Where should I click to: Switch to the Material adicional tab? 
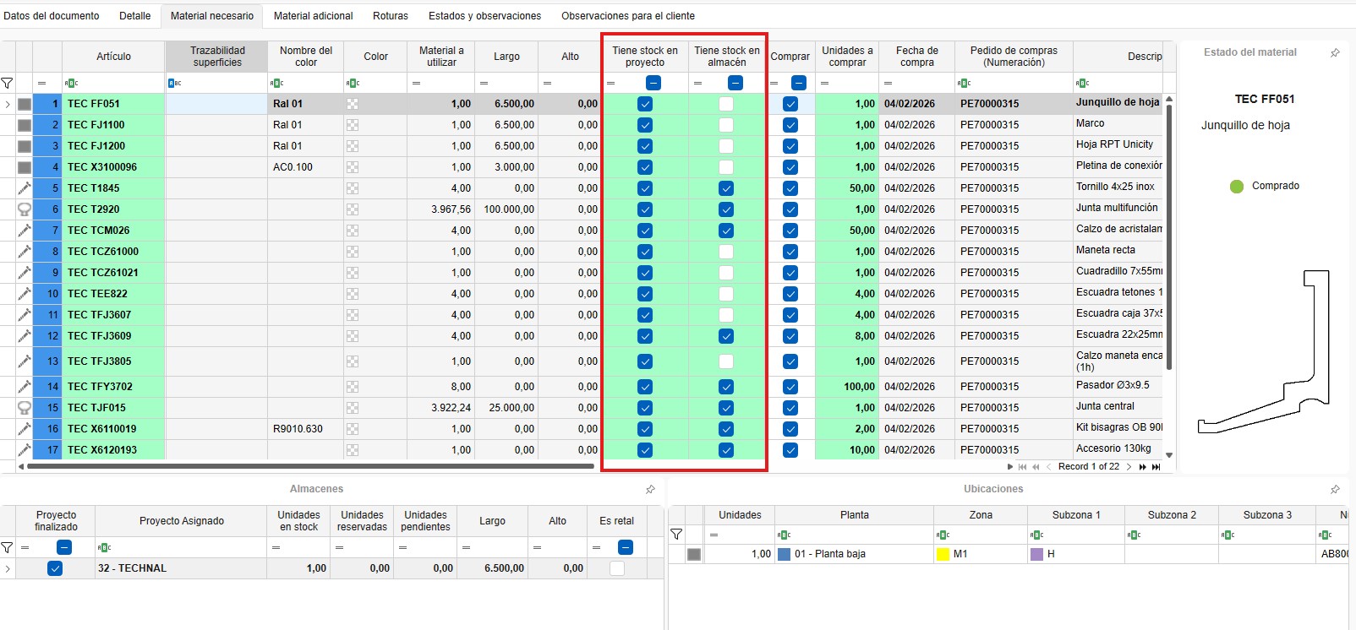point(313,16)
